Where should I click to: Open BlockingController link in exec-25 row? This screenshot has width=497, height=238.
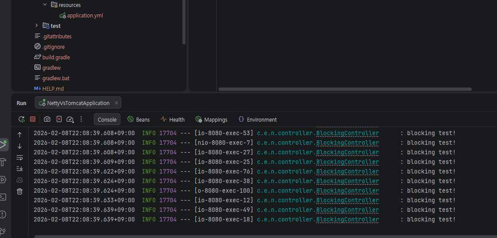click(x=347, y=162)
